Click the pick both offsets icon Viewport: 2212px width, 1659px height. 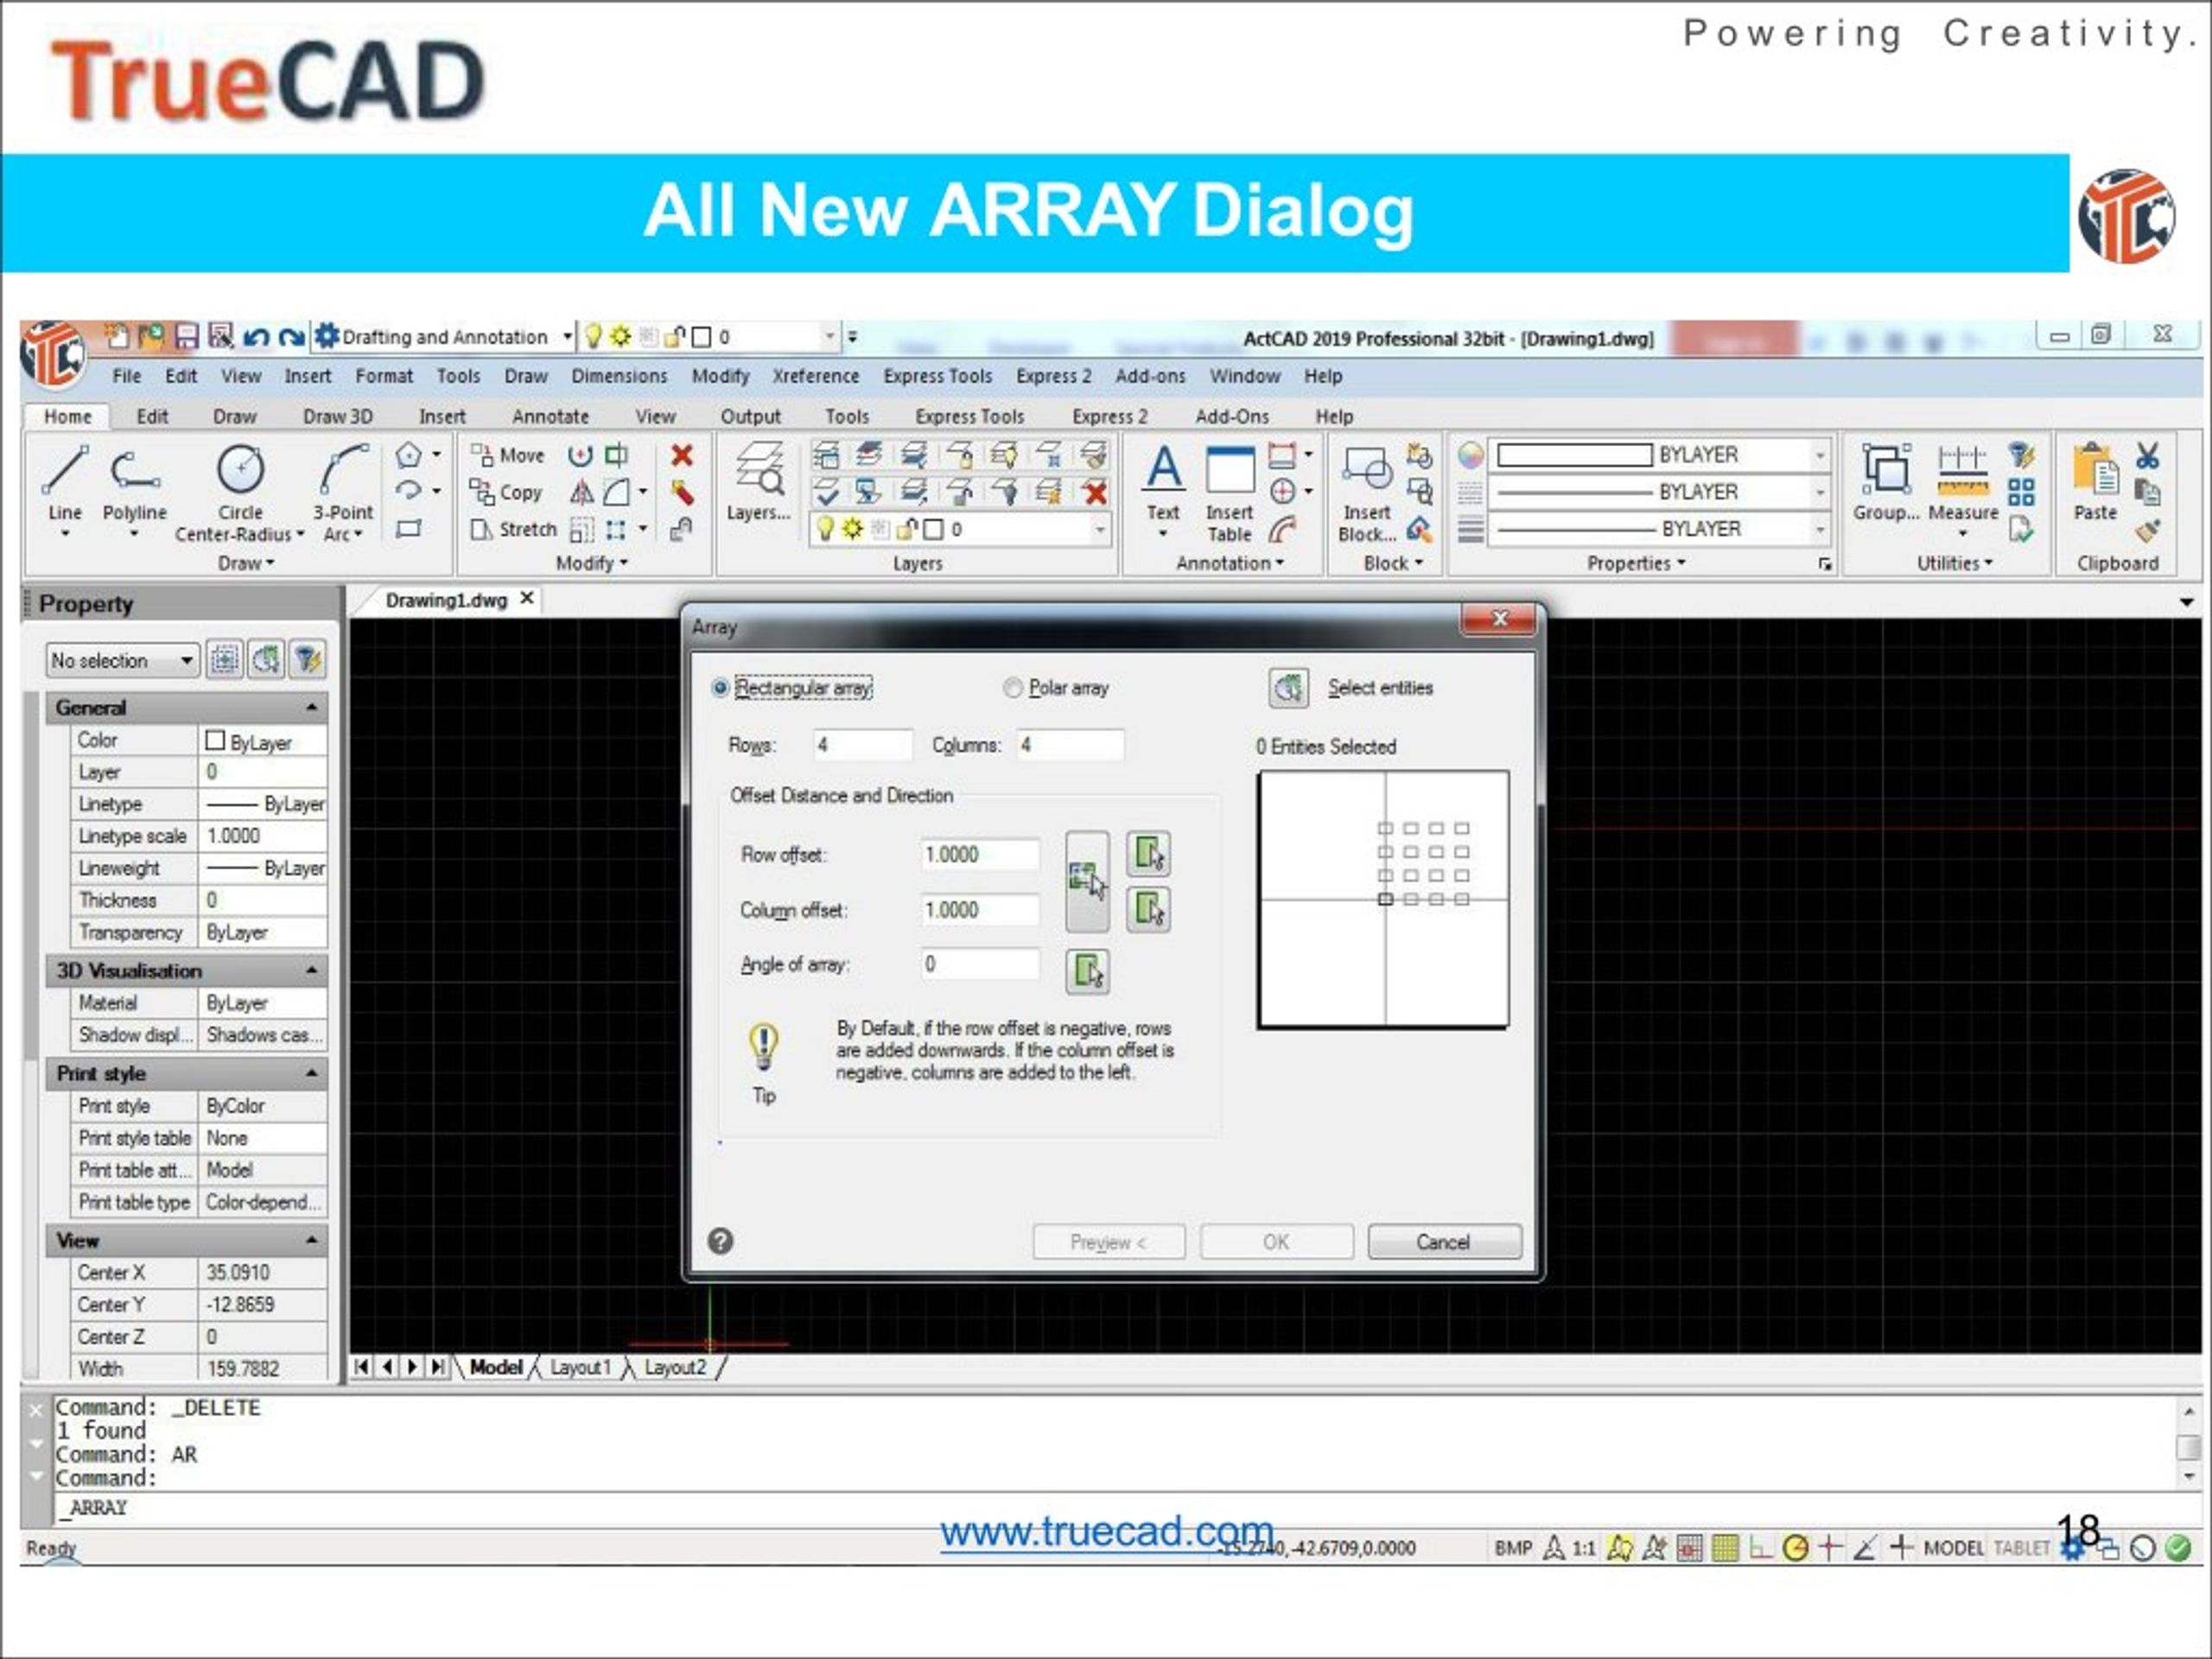click(1087, 882)
